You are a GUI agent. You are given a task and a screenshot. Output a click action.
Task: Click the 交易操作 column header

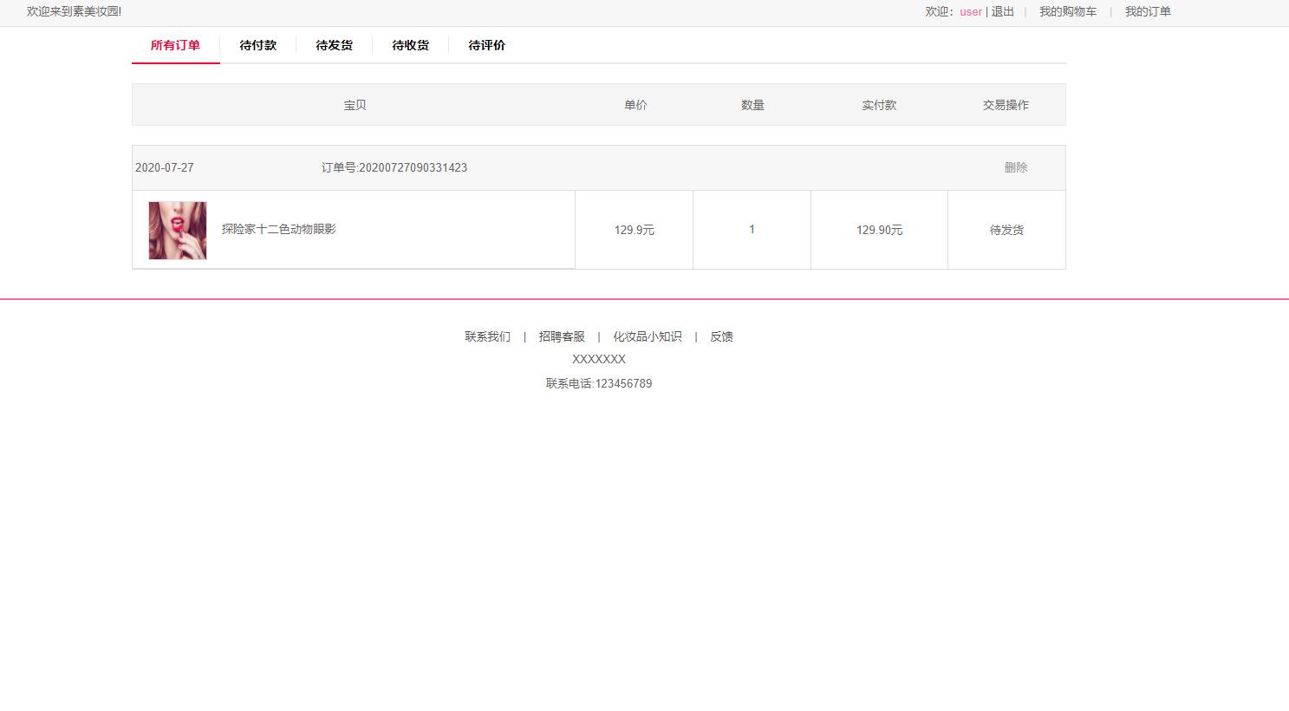pyautogui.click(x=1006, y=105)
